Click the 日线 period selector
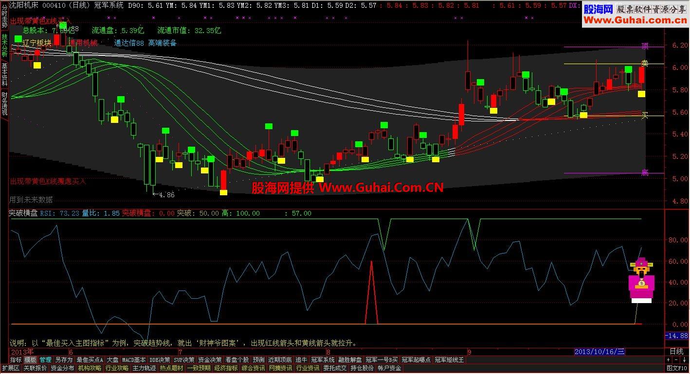Screen dimensions: 690x374 676,351
